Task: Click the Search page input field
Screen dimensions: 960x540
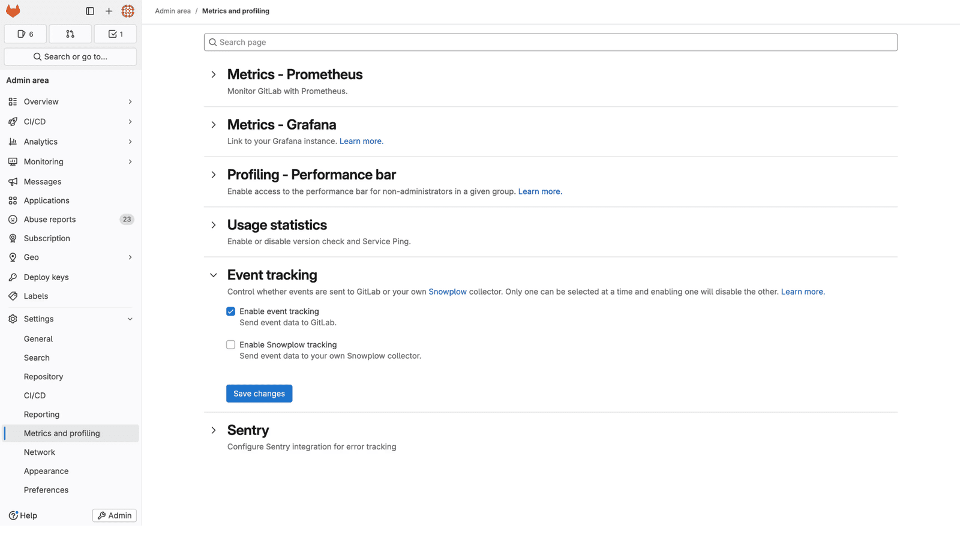Action: [550, 42]
